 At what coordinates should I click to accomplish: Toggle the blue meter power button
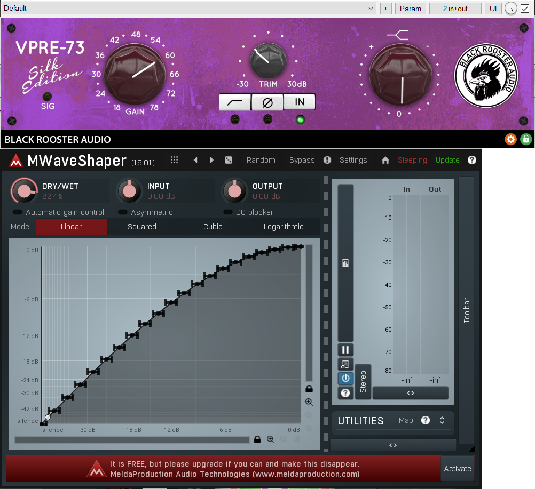(x=345, y=378)
